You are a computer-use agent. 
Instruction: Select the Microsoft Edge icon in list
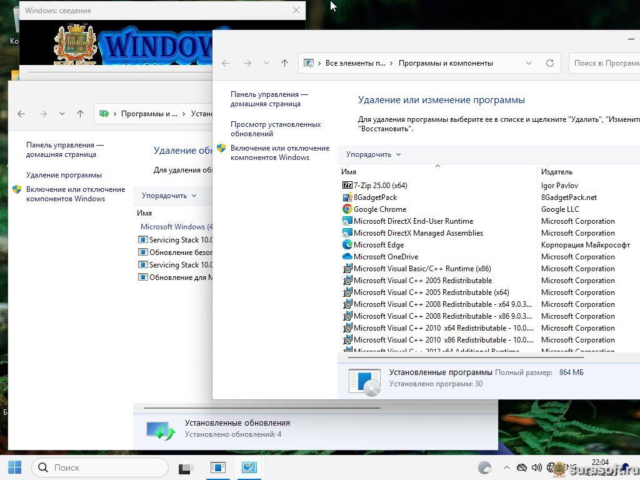(347, 244)
